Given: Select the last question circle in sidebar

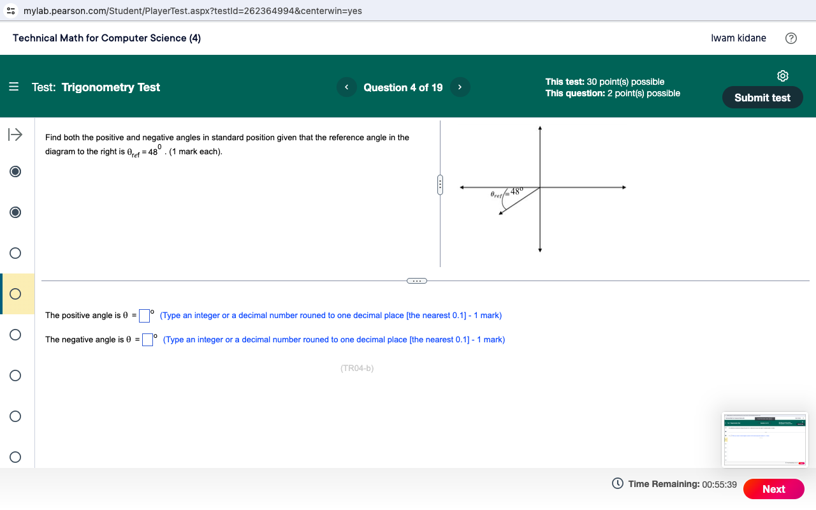Looking at the screenshot, I should (15, 457).
